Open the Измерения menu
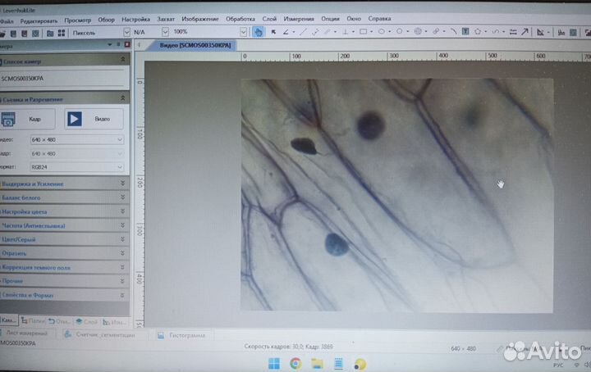This screenshot has height=372, width=591. [299, 18]
